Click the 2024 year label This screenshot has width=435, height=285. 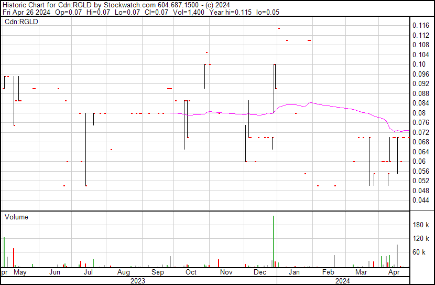[343, 281]
